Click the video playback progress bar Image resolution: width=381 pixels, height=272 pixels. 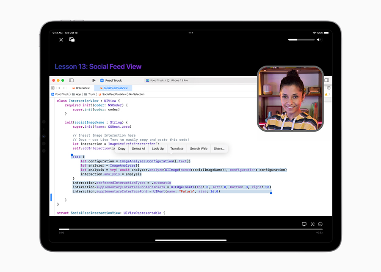[190, 229]
